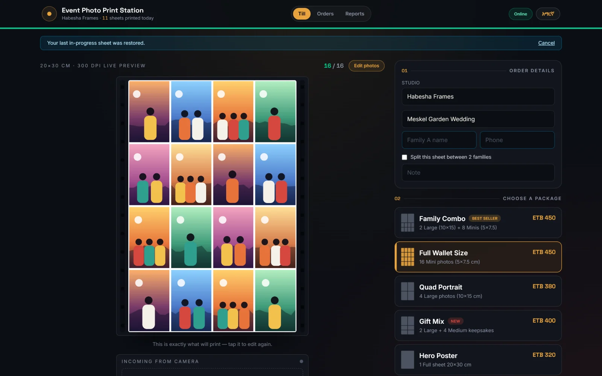602x376 pixels.
Task: Choose the Quad Portrait package title
Action: coord(441,287)
